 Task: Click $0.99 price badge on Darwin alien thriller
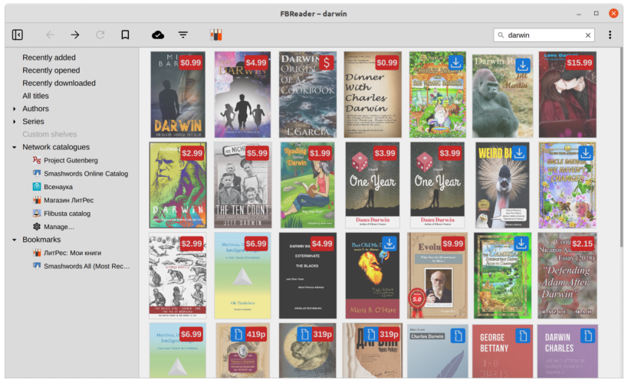190,63
